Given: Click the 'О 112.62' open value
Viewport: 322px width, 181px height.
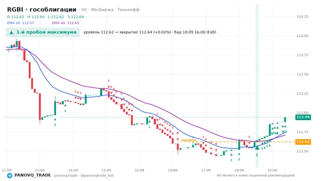Looking at the screenshot, I should (16, 17).
